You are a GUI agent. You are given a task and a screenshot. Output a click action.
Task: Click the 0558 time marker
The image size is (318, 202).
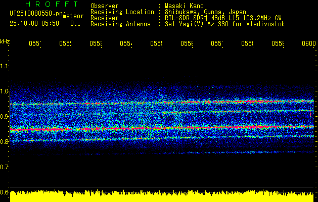[247, 44]
